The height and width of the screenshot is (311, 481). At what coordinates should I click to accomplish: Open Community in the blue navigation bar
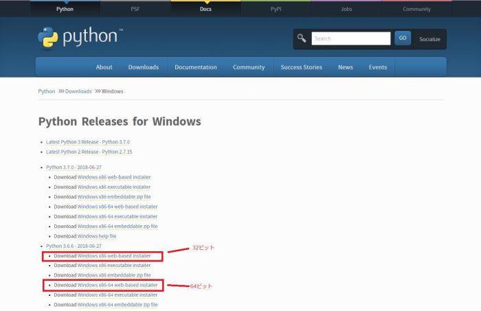(249, 67)
